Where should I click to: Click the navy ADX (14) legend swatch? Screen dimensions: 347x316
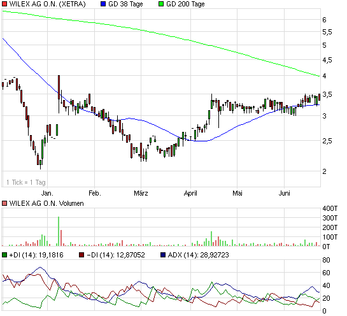(x=163, y=255)
